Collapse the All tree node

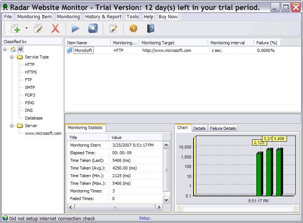(5, 49)
